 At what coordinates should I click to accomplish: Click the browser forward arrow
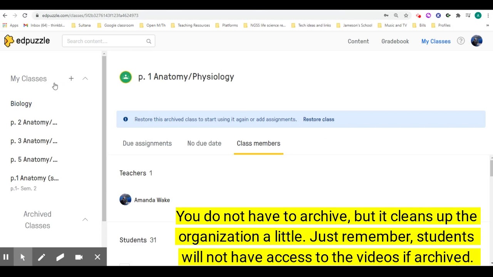point(15,15)
